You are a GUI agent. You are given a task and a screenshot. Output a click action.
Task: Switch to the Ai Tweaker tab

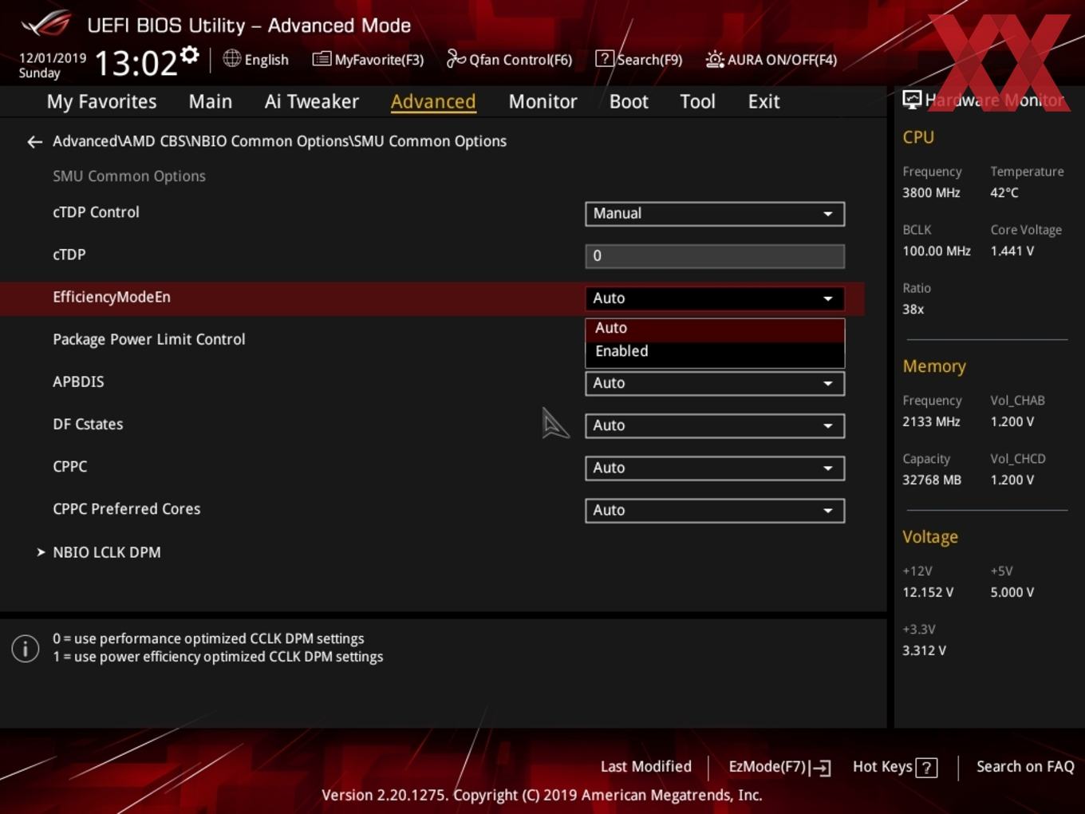(312, 101)
